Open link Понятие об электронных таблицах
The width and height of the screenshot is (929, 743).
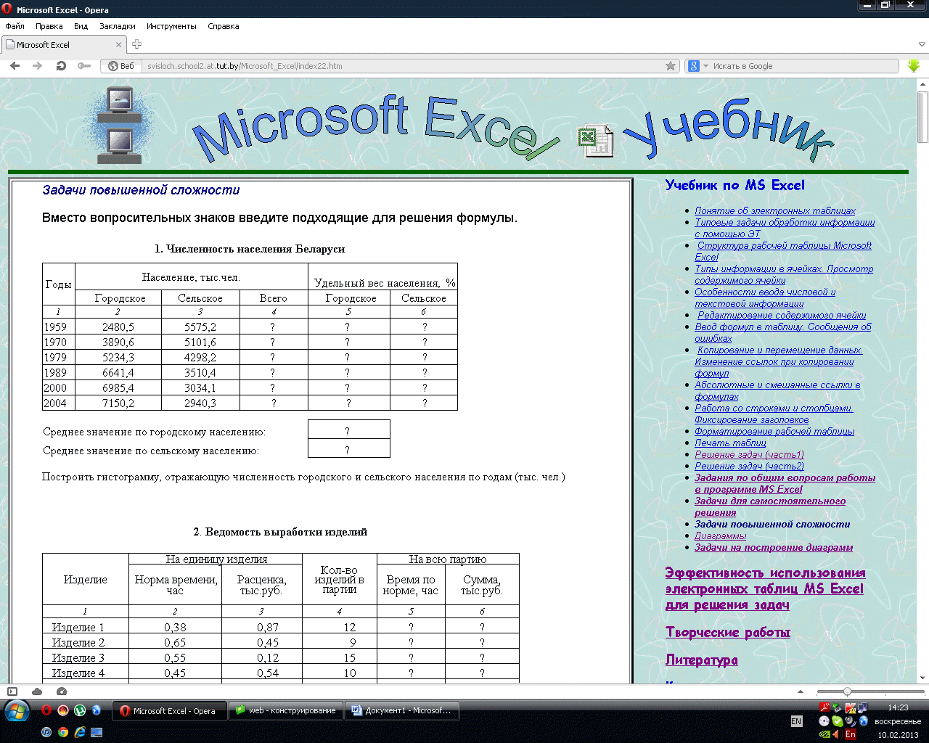[x=775, y=210]
